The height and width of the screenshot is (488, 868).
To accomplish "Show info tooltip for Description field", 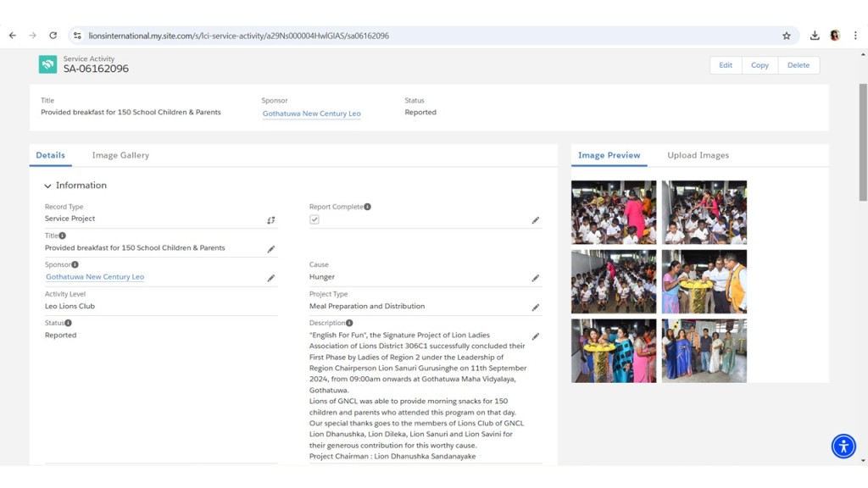I will 349,323.
